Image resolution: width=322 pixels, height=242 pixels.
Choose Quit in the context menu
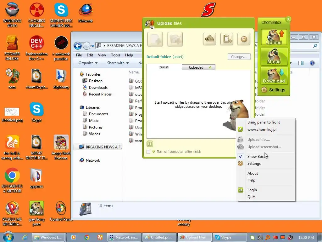[251, 197]
